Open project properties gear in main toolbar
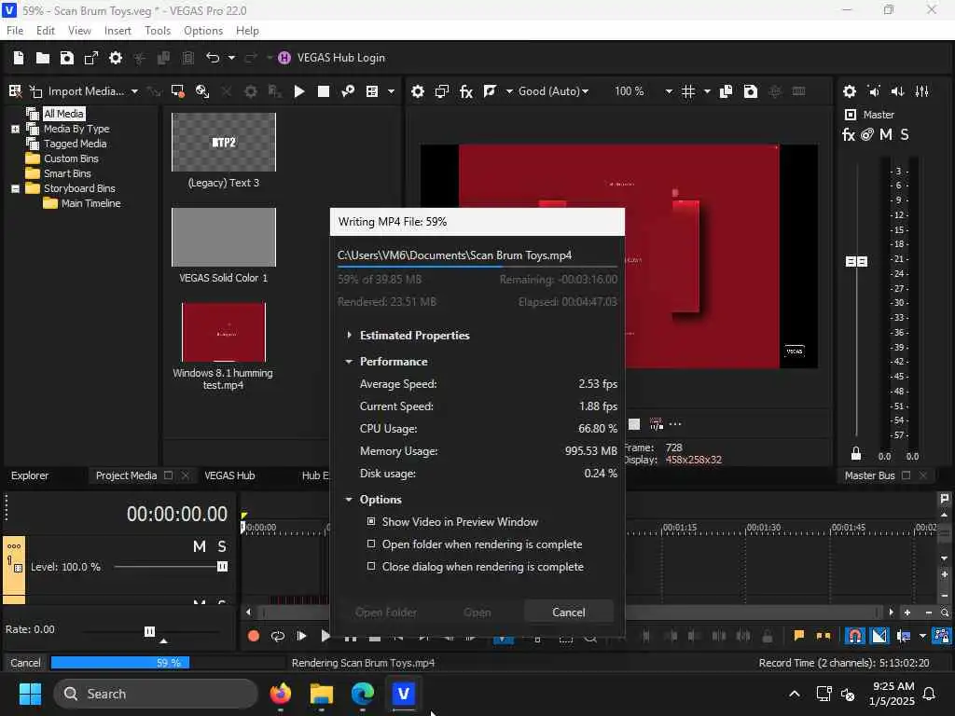Image resolution: width=955 pixels, height=716 pixels. (116, 58)
